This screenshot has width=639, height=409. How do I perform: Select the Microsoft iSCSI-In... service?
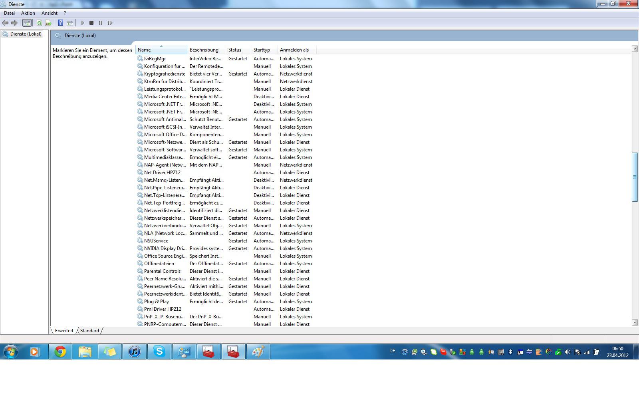click(226, 127)
